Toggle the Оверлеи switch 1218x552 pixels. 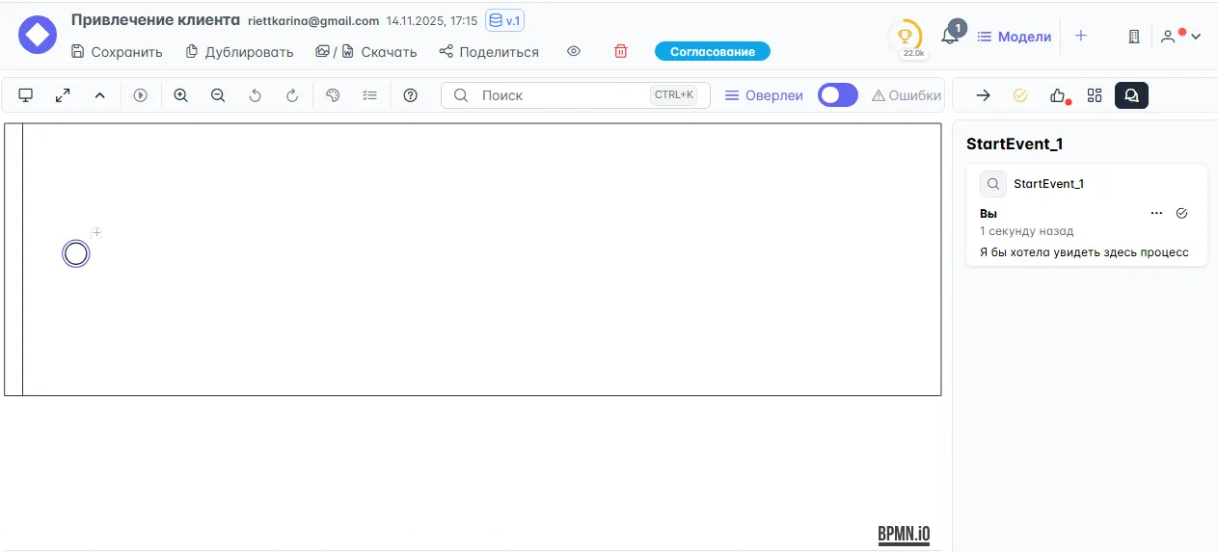837,95
